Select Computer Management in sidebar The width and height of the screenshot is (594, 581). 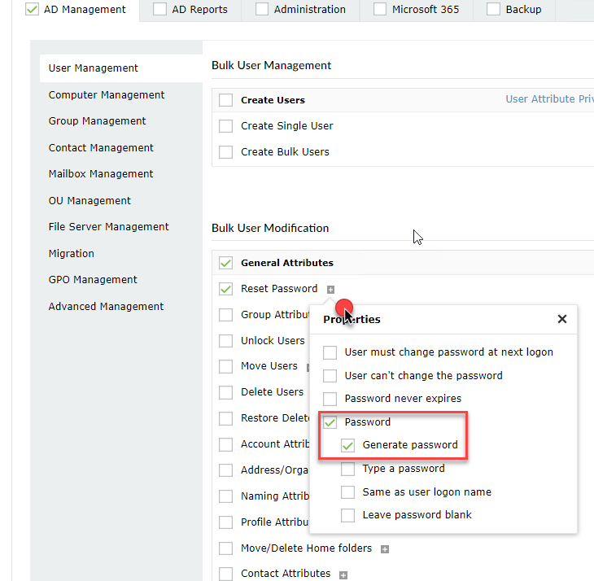107,95
